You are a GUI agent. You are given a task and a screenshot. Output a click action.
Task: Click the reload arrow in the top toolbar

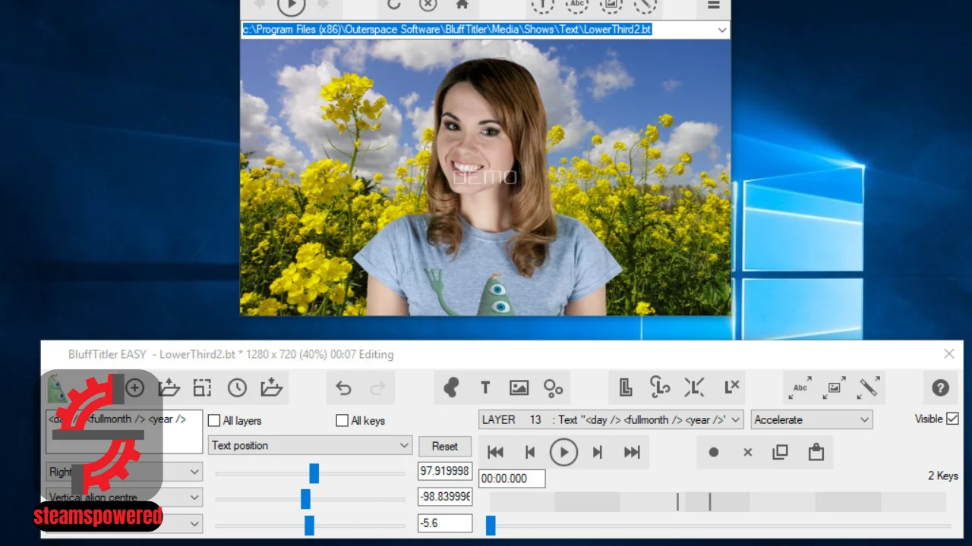click(x=393, y=5)
